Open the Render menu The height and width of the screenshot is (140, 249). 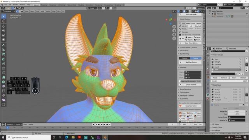(15, 5)
